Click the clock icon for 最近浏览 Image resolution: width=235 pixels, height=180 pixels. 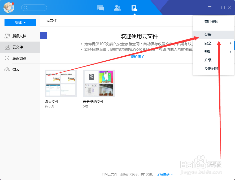click(7, 58)
